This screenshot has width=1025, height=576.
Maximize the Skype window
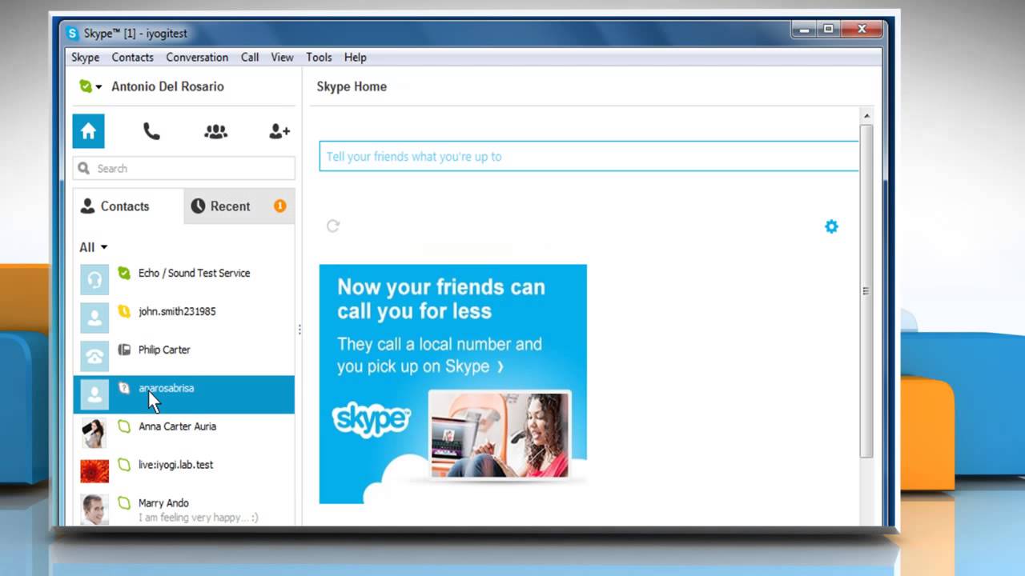pos(829,29)
